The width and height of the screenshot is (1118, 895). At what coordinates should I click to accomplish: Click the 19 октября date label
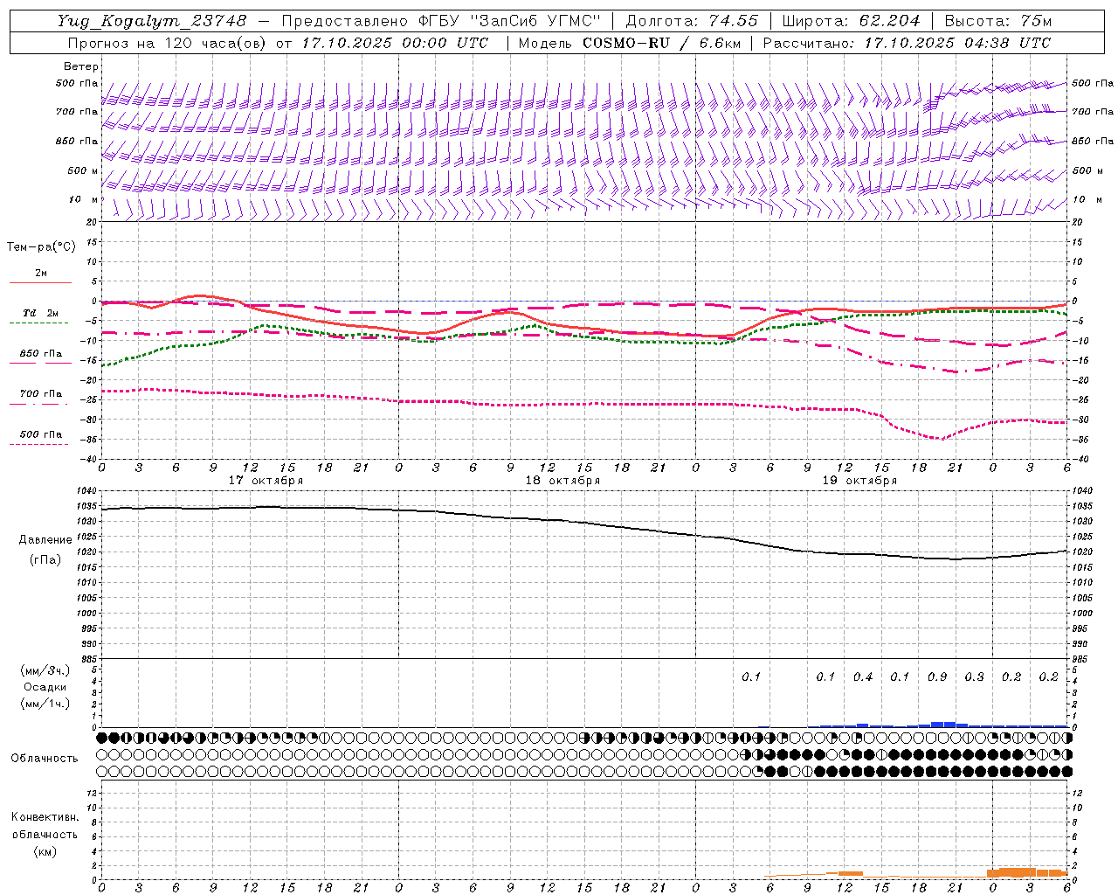(x=859, y=481)
